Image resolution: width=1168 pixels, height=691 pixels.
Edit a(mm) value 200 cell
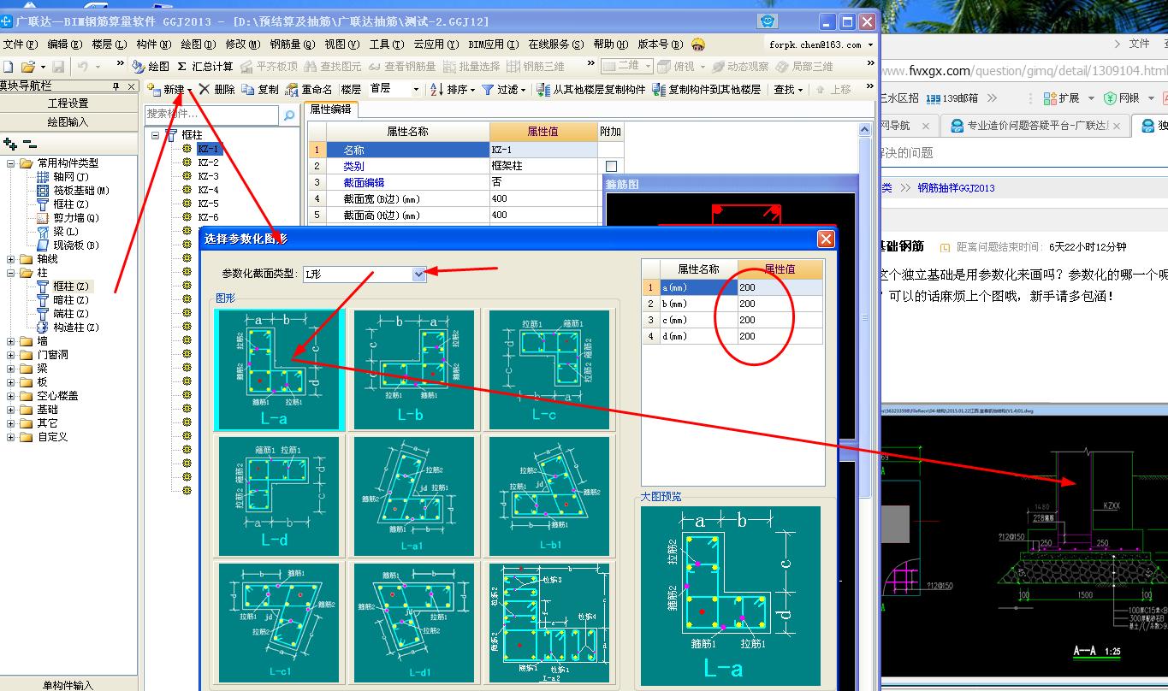click(780, 287)
